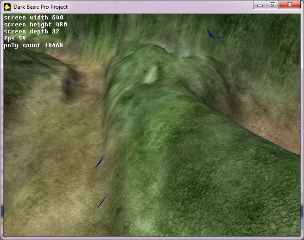Select the "screen width 640" readout
This screenshot has width=304, height=240.
tap(33, 18)
